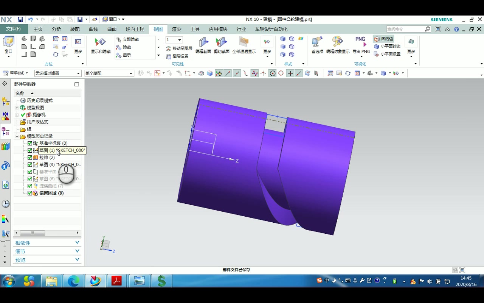
Task: Click the blue help question mark icon
Action: (456, 29)
